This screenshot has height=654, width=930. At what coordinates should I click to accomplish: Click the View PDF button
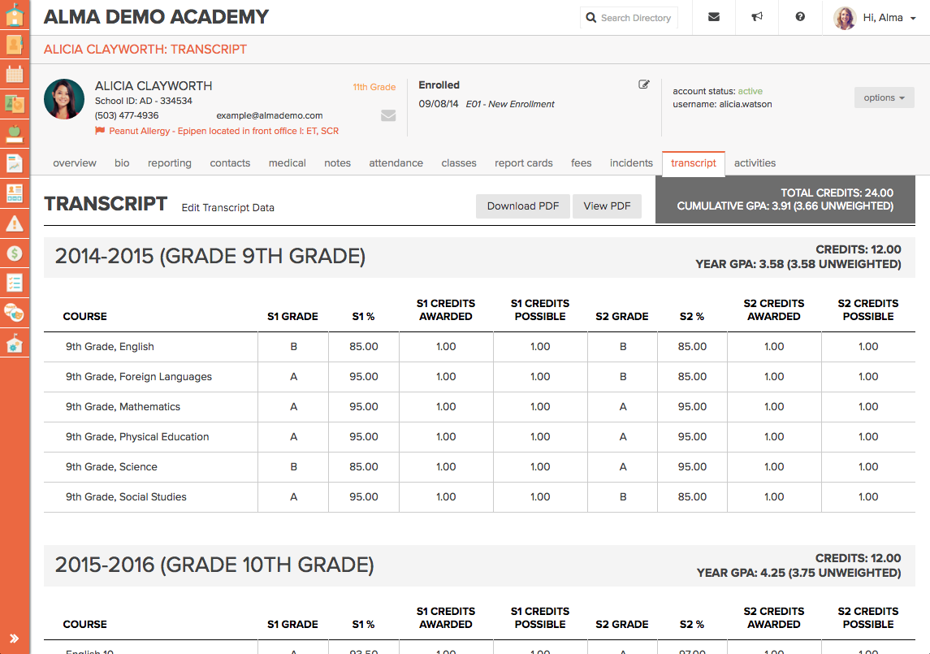(x=607, y=206)
